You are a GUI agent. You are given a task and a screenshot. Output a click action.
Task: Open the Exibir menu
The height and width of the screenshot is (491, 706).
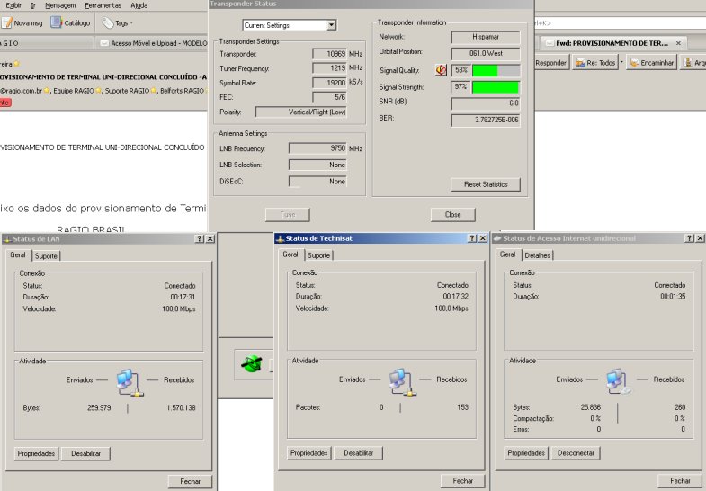[13, 5]
